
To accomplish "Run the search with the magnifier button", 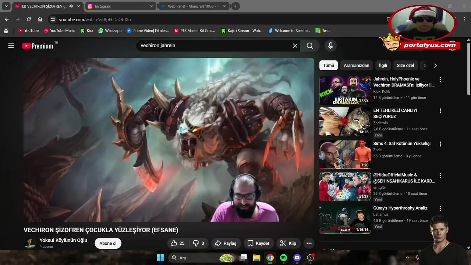I will coord(310,46).
